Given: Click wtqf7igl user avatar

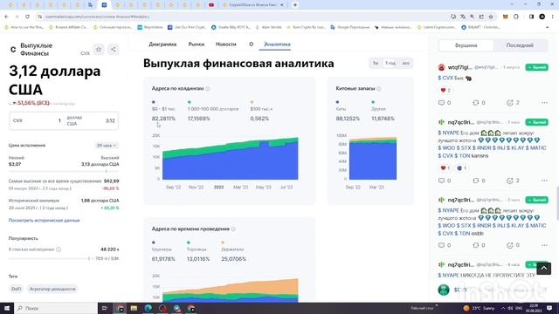Looking at the screenshot, I should [x=441, y=67].
